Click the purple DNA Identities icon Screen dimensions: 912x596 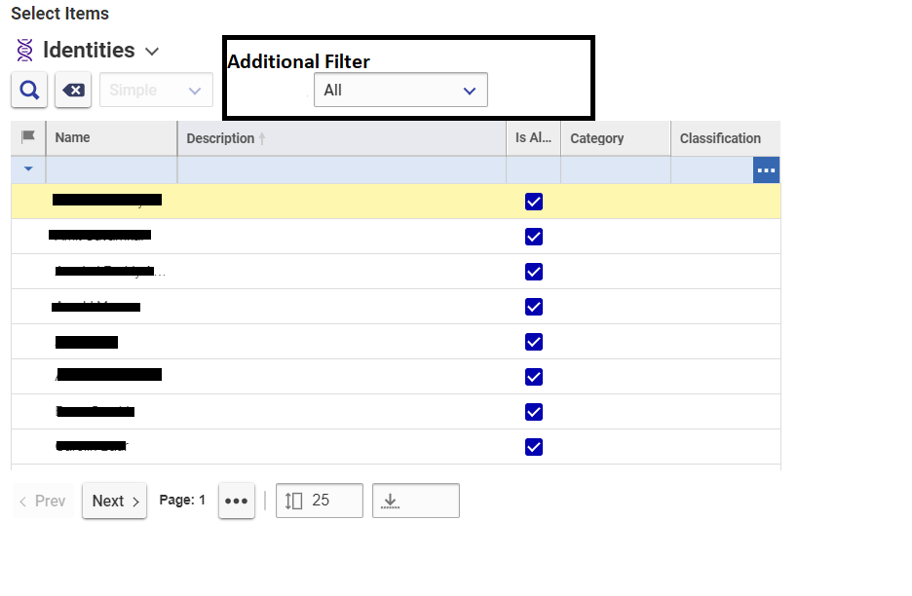coord(25,51)
